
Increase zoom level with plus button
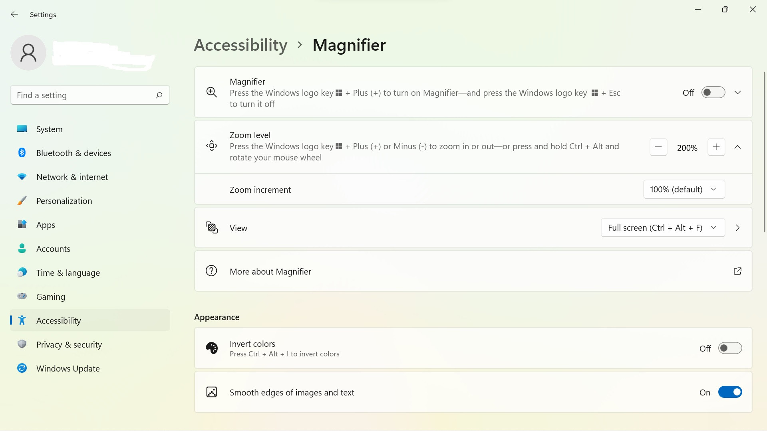[716, 147]
